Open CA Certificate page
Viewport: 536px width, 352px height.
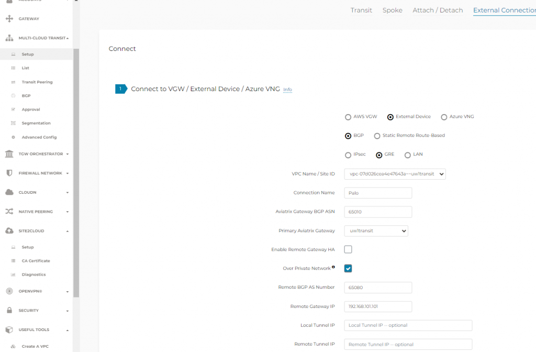coord(36,261)
